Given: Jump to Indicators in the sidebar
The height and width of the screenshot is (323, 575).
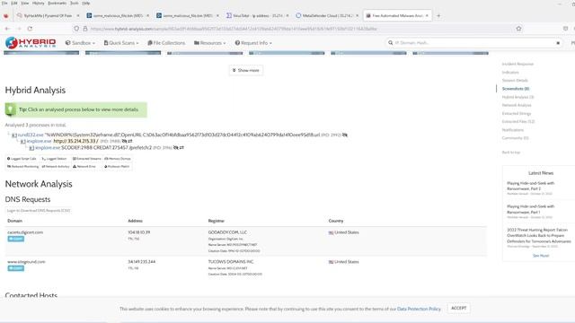Looking at the screenshot, I should (510, 72).
